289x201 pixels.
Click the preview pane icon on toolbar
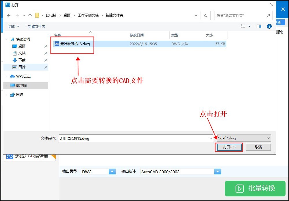click(x=259, y=26)
